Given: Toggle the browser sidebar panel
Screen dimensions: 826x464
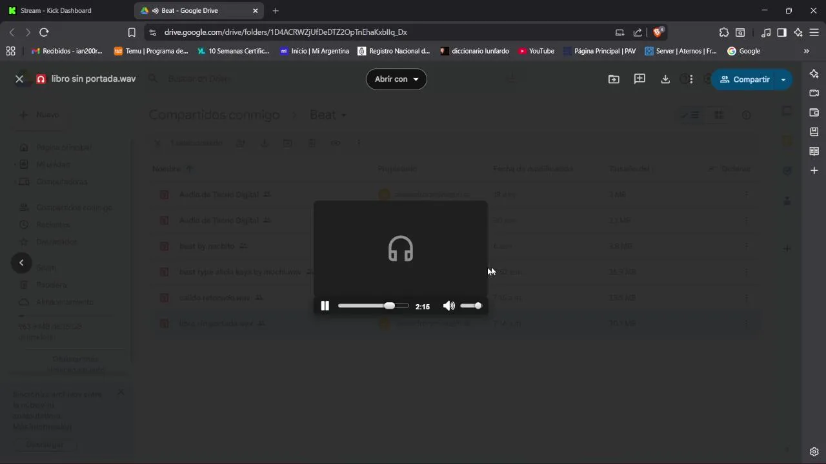Looking at the screenshot, I should tap(781, 32).
